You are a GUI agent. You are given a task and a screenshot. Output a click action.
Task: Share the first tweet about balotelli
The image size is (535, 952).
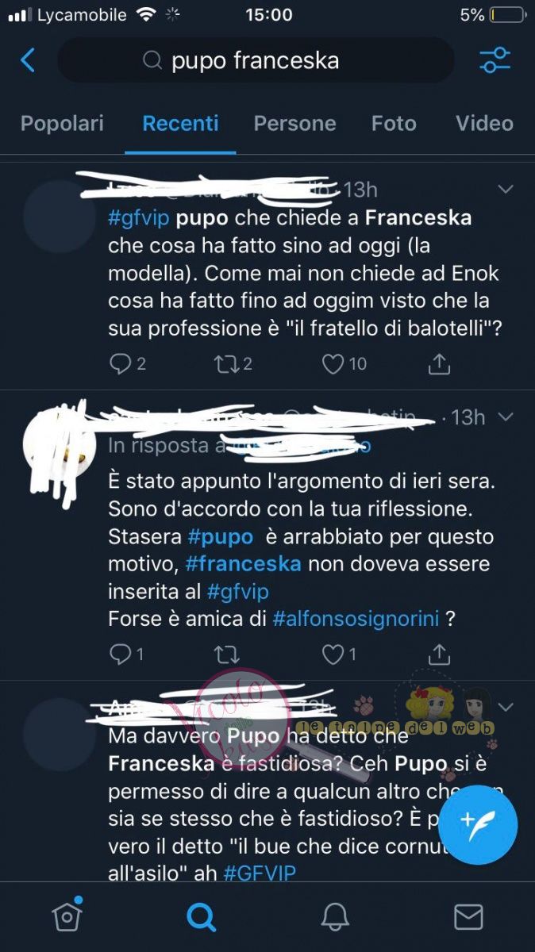pyautogui.click(x=439, y=363)
